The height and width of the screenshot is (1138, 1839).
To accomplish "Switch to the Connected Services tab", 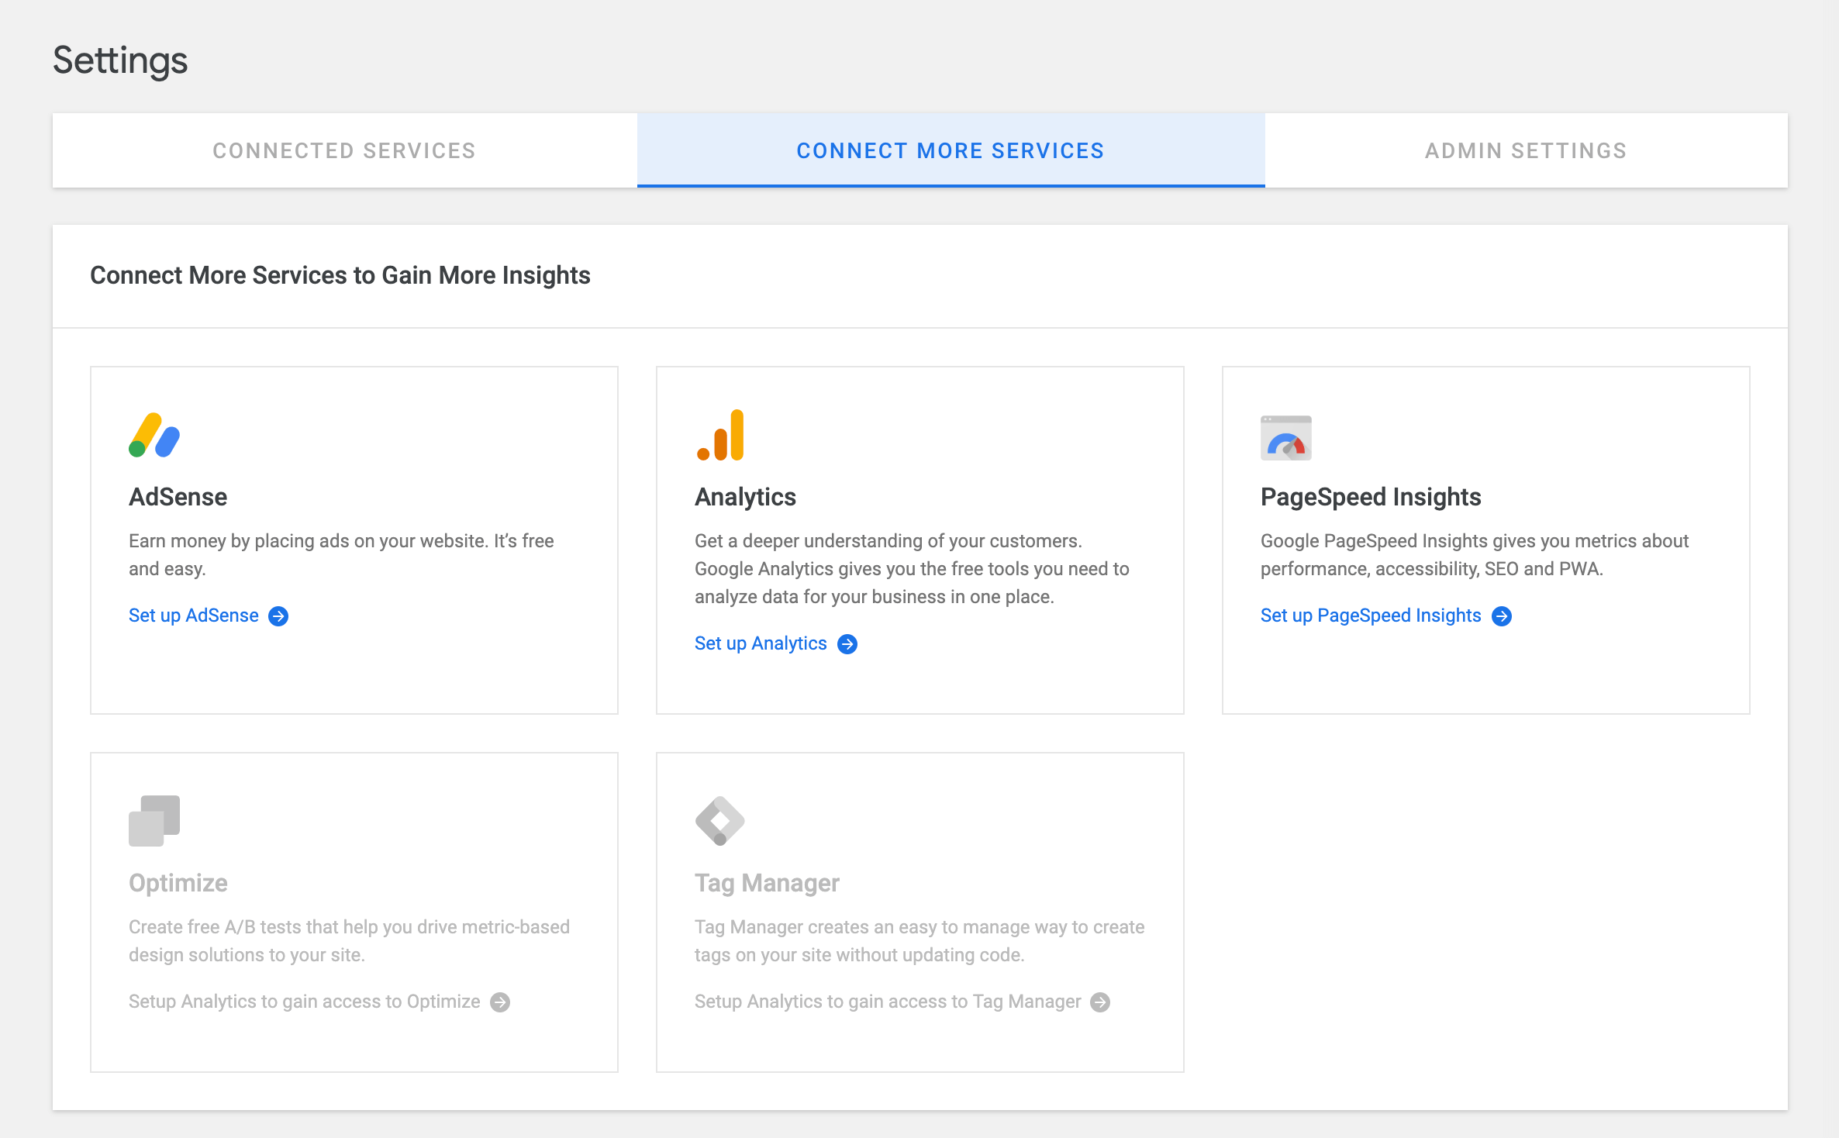I will (x=344, y=150).
